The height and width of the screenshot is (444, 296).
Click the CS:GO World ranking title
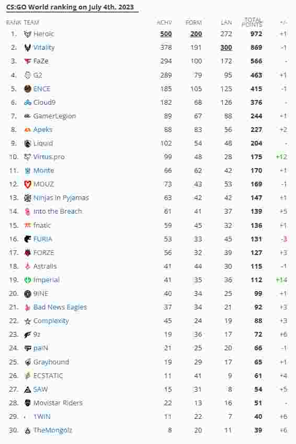pos(70,7)
